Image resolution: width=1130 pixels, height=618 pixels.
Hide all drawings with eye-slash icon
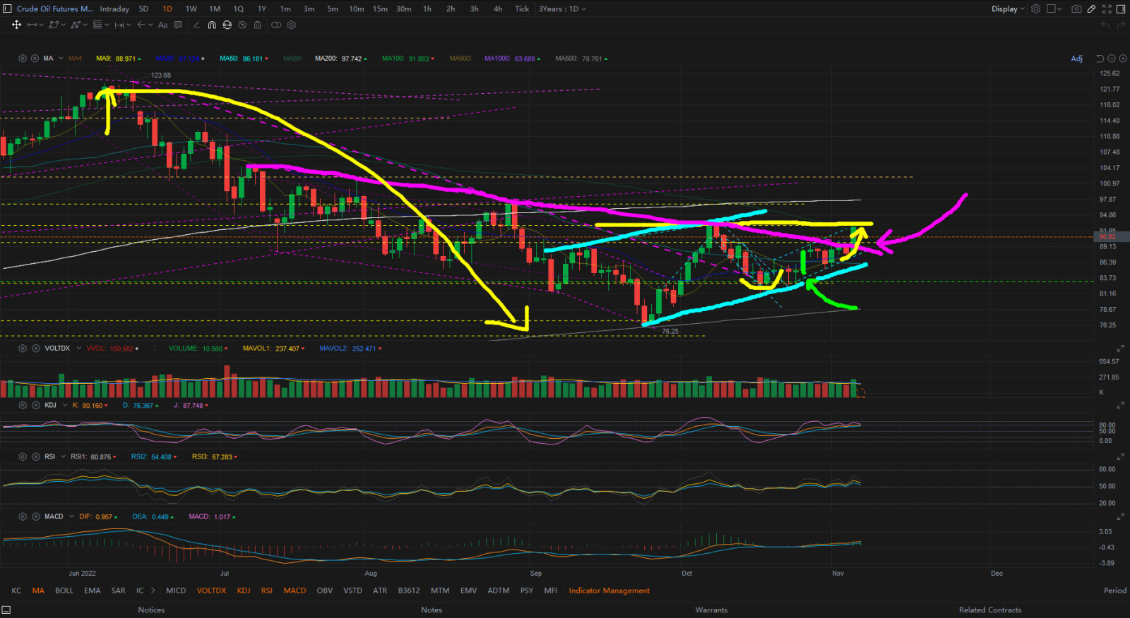pos(242,25)
